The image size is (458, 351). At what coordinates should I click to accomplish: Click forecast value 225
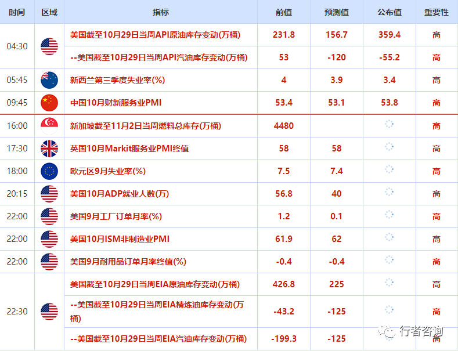click(x=337, y=284)
